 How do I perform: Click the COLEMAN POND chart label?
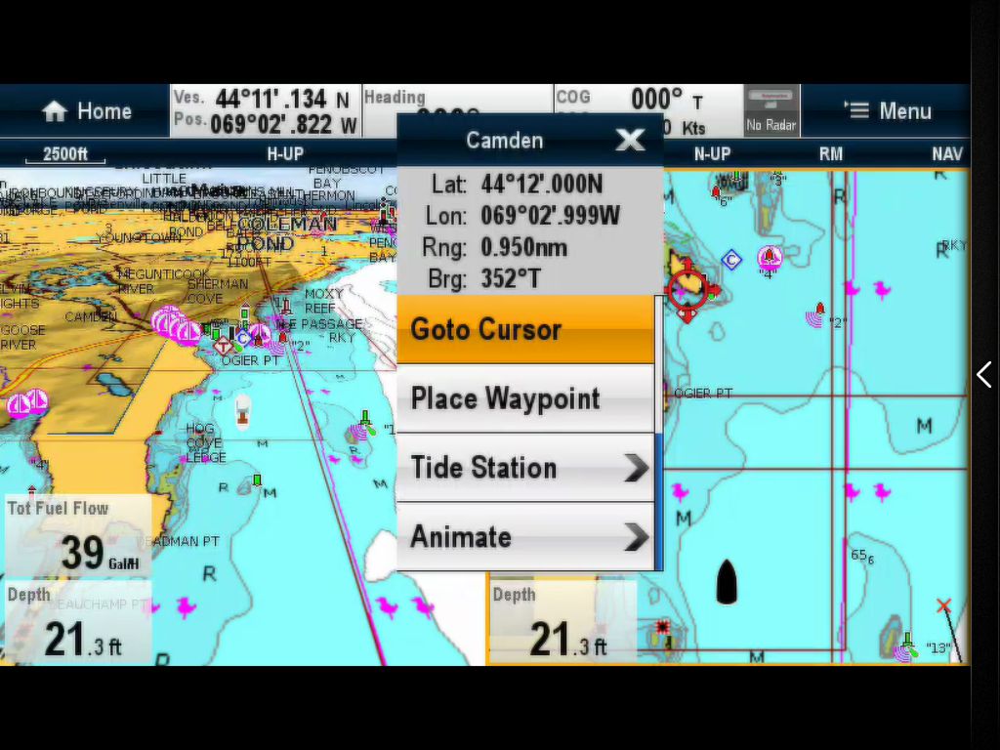pyautogui.click(x=287, y=233)
